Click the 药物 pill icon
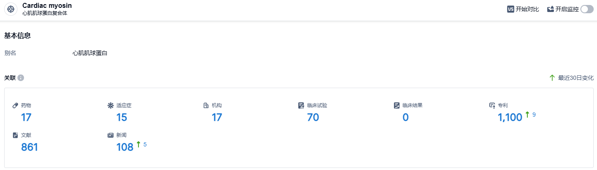597x170 pixels. point(16,105)
